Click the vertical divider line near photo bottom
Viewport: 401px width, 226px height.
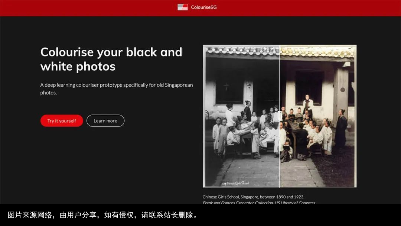point(280,175)
